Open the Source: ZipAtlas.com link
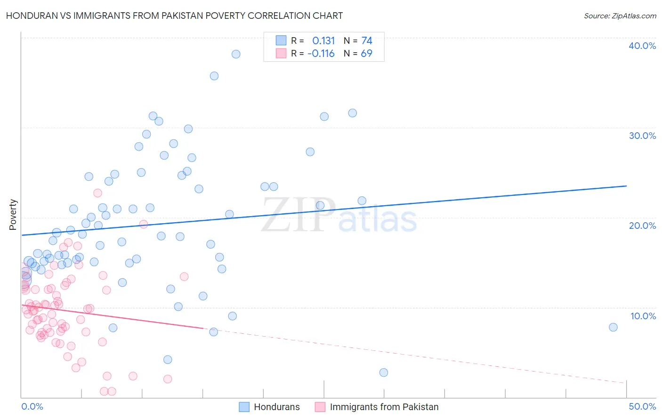662x420 pixels. (620, 16)
